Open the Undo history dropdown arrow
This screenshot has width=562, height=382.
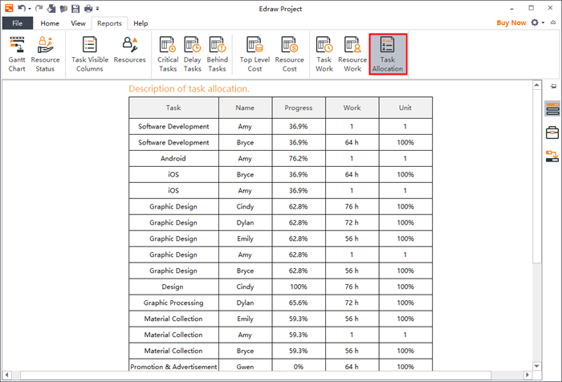30,8
